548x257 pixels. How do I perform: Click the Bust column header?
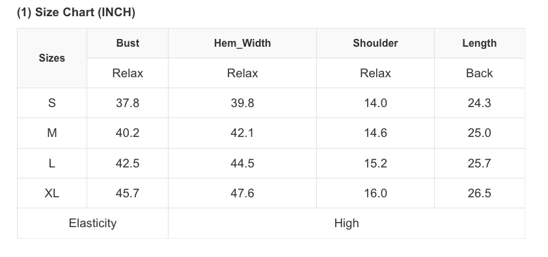click(128, 43)
